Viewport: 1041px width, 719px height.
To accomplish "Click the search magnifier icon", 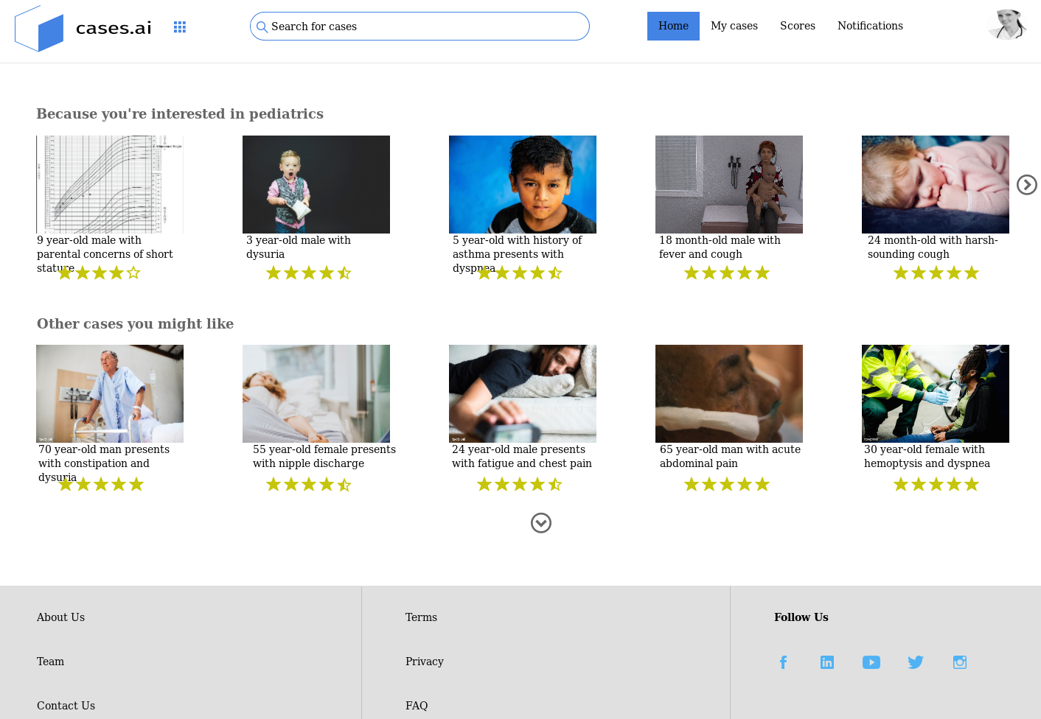I will pos(262,27).
